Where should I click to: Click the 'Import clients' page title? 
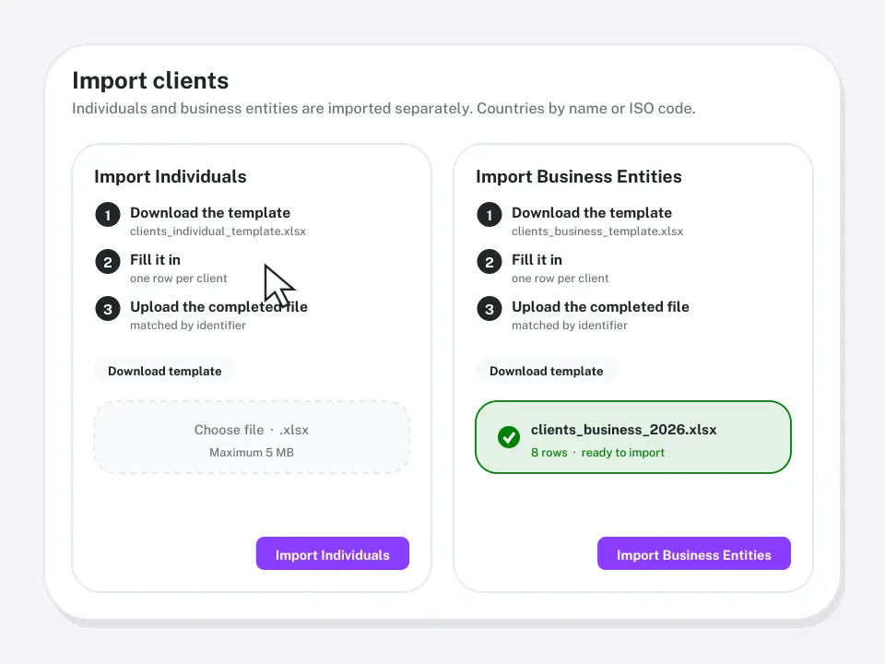150,81
